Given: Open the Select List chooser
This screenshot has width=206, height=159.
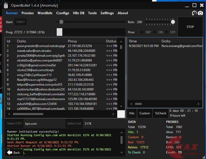Looking at the screenshot, I should click(x=74, y=123).
